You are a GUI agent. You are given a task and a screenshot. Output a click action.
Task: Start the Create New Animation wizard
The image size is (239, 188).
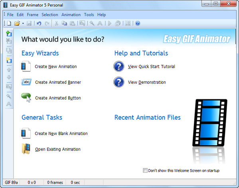tap(56, 67)
